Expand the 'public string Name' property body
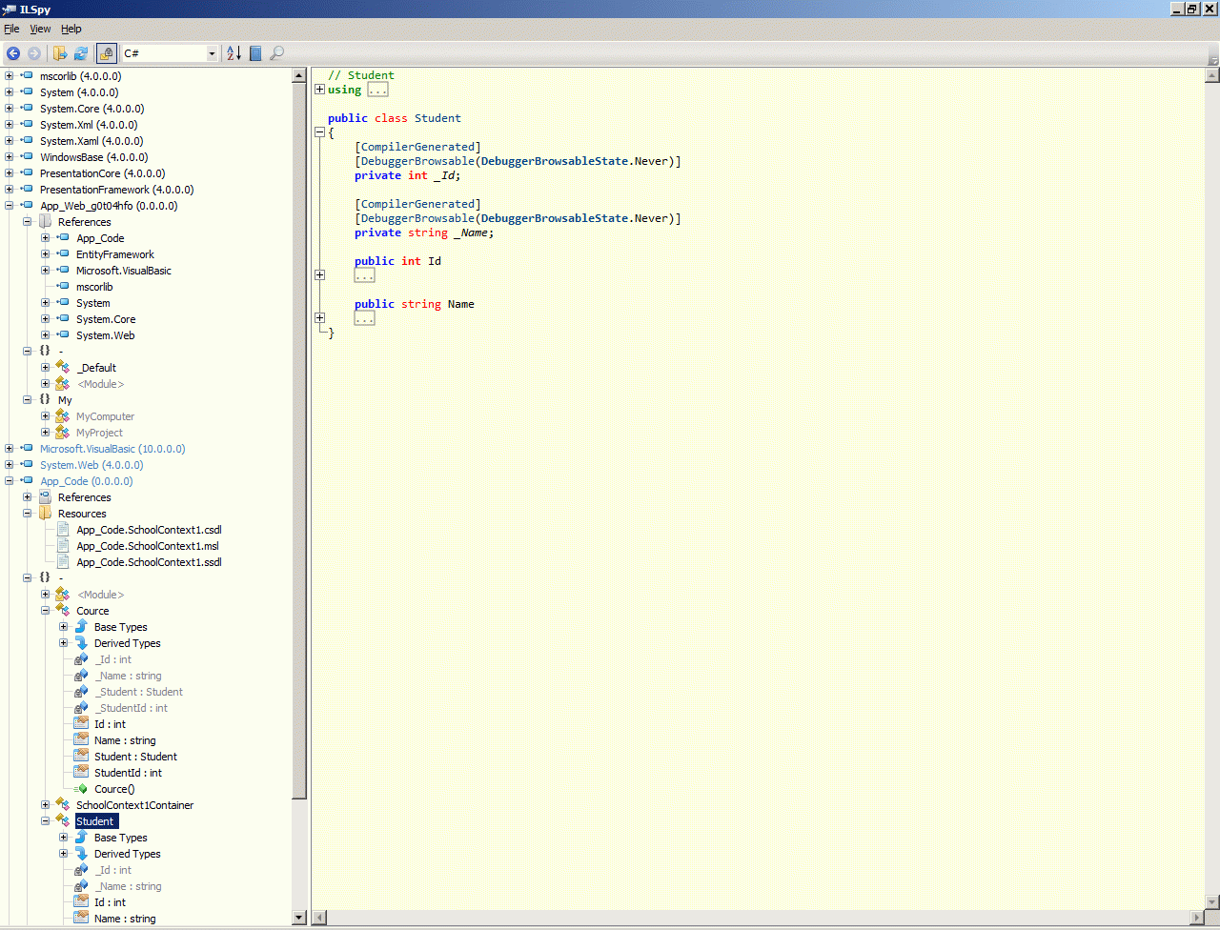 pos(319,318)
